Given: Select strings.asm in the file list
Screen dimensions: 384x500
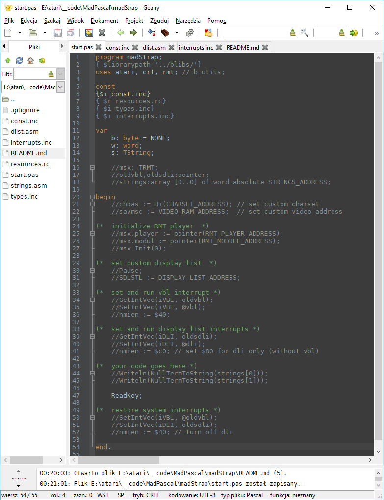Looking at the screenshot, I should point(27,185).
